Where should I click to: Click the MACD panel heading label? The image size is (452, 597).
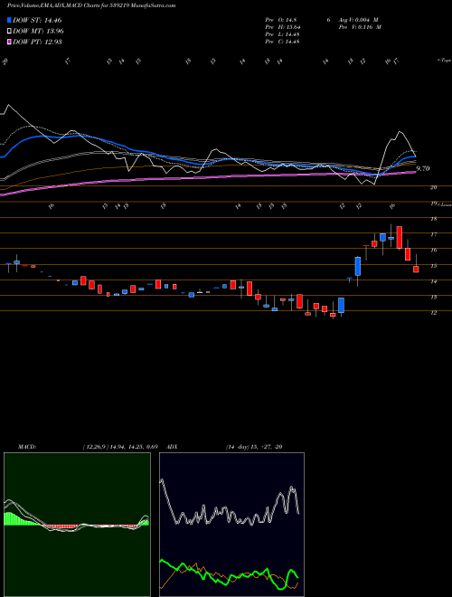(27, 447)
